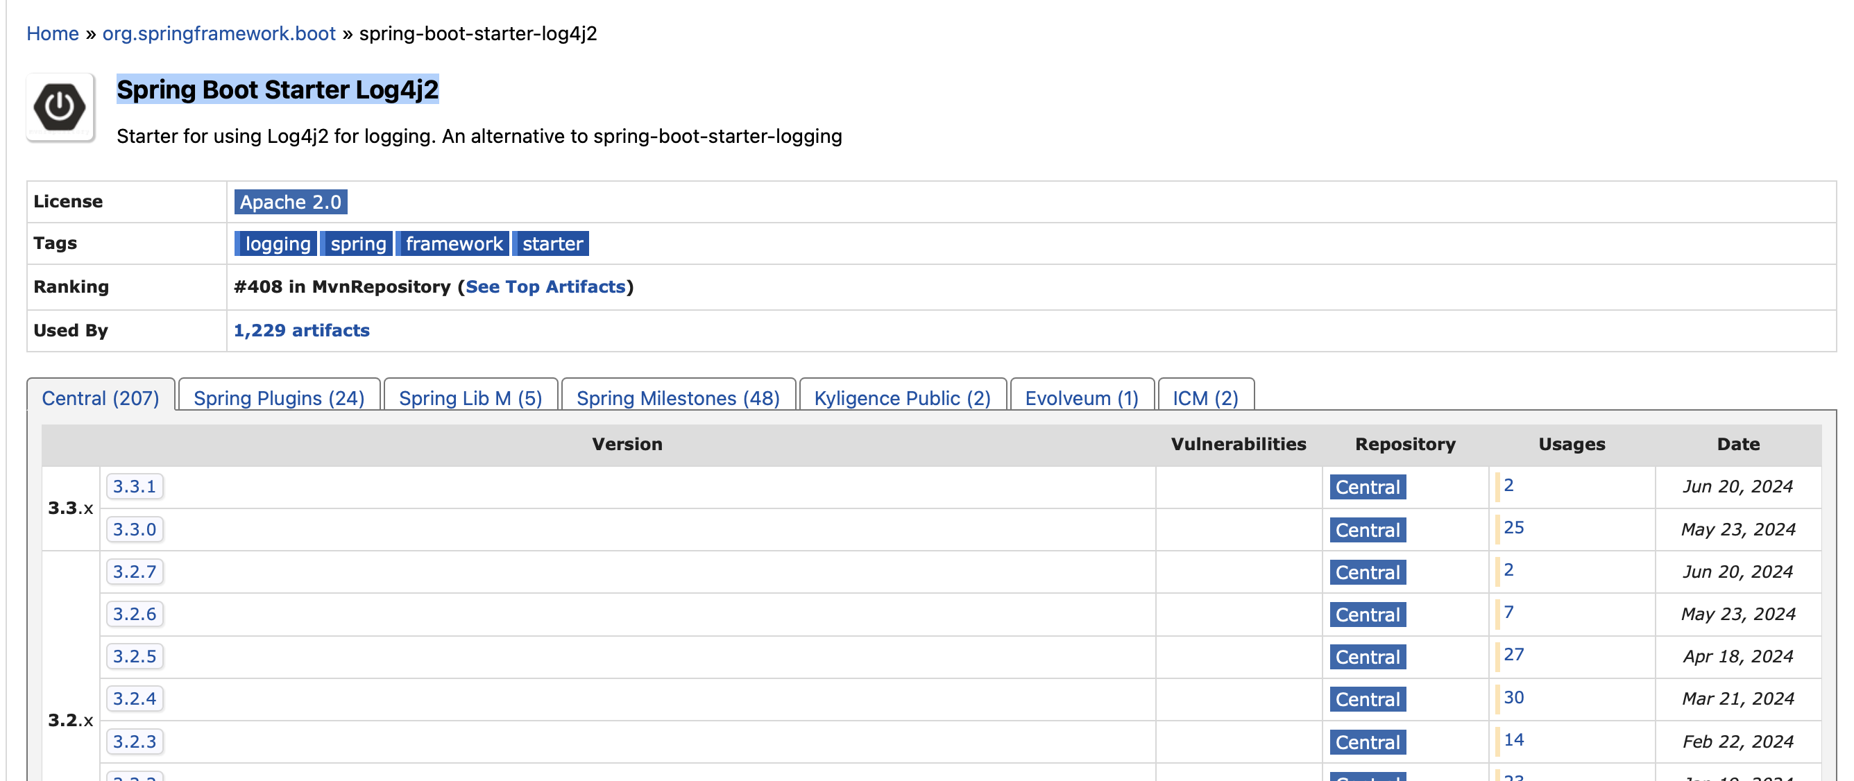Click the 3.3.x version group label

click(71, 508)
